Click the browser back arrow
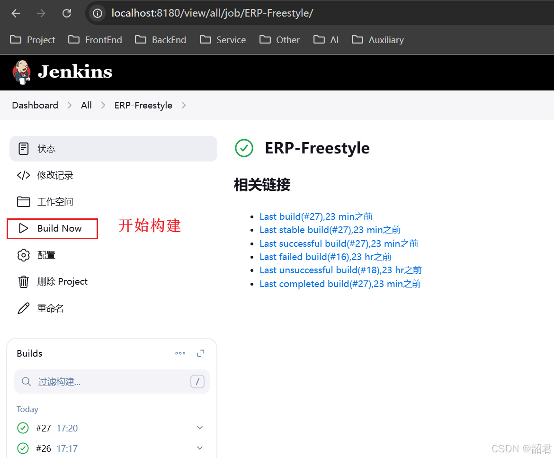Screen dimensions: 554x458 [x=16, y=13]
